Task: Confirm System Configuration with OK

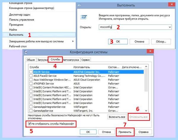Action: click(x=88, y=132)
